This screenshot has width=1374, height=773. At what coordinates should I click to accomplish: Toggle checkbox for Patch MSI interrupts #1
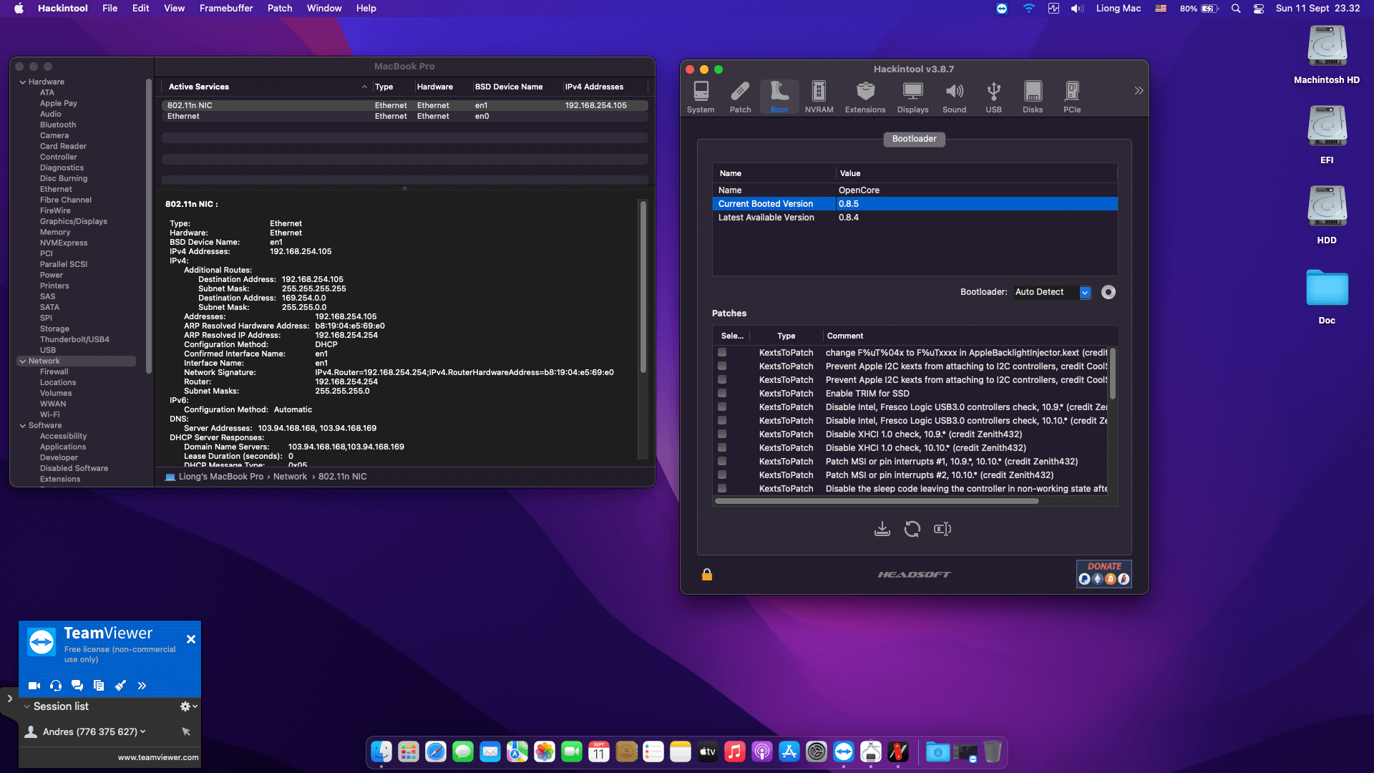pos(722,462)
